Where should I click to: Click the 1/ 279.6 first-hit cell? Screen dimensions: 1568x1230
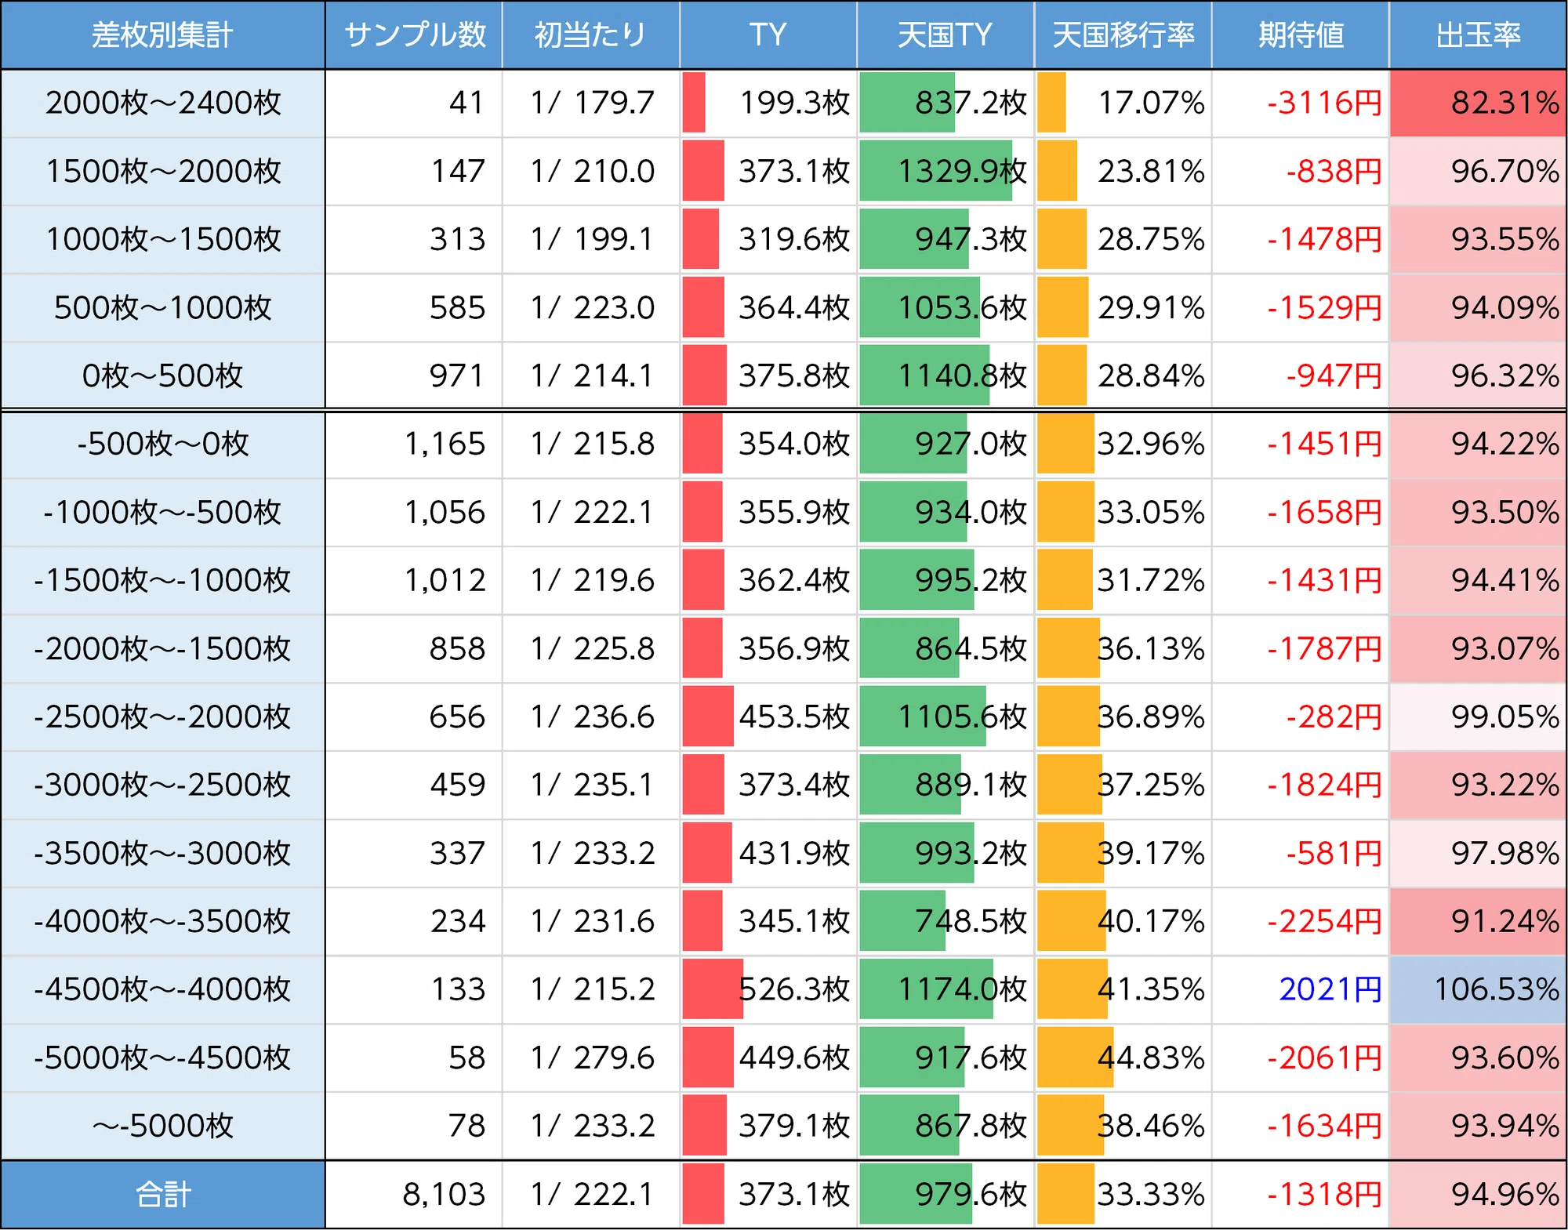point(591,1058)
